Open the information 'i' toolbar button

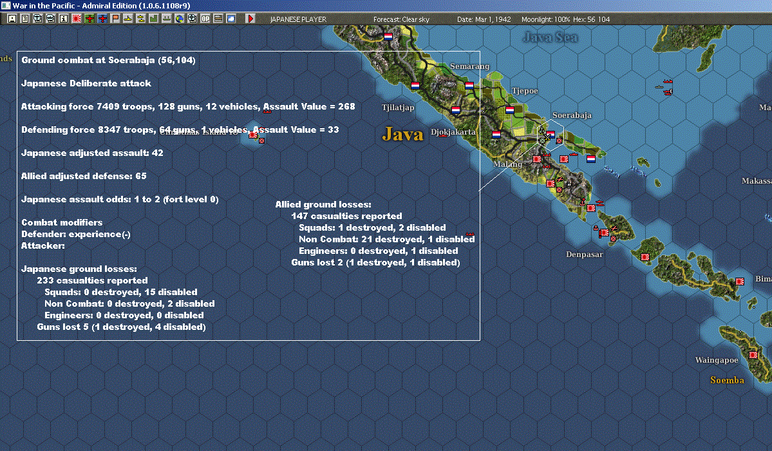pyautogui.click(x=64, y=19)
